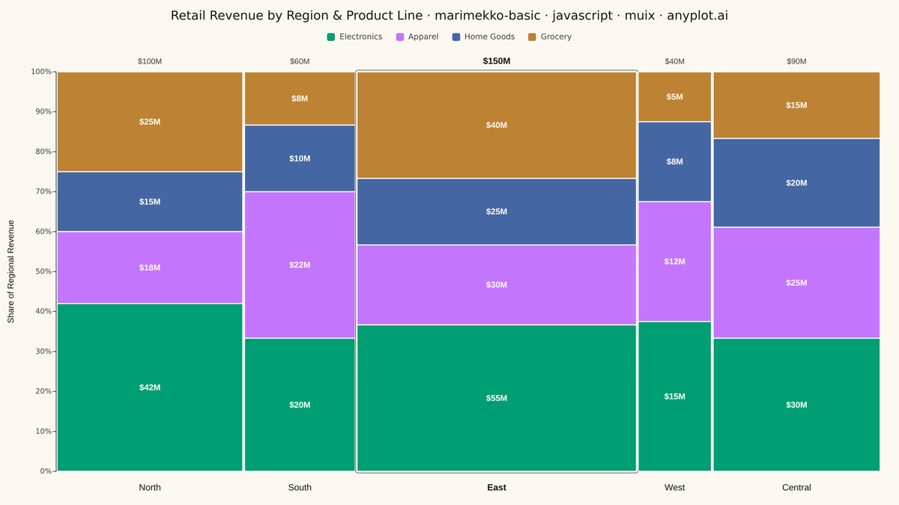Click the Share of Regional Revenue axis title
The height and width of the screenshot is (505, 899).
coord(11,272)
